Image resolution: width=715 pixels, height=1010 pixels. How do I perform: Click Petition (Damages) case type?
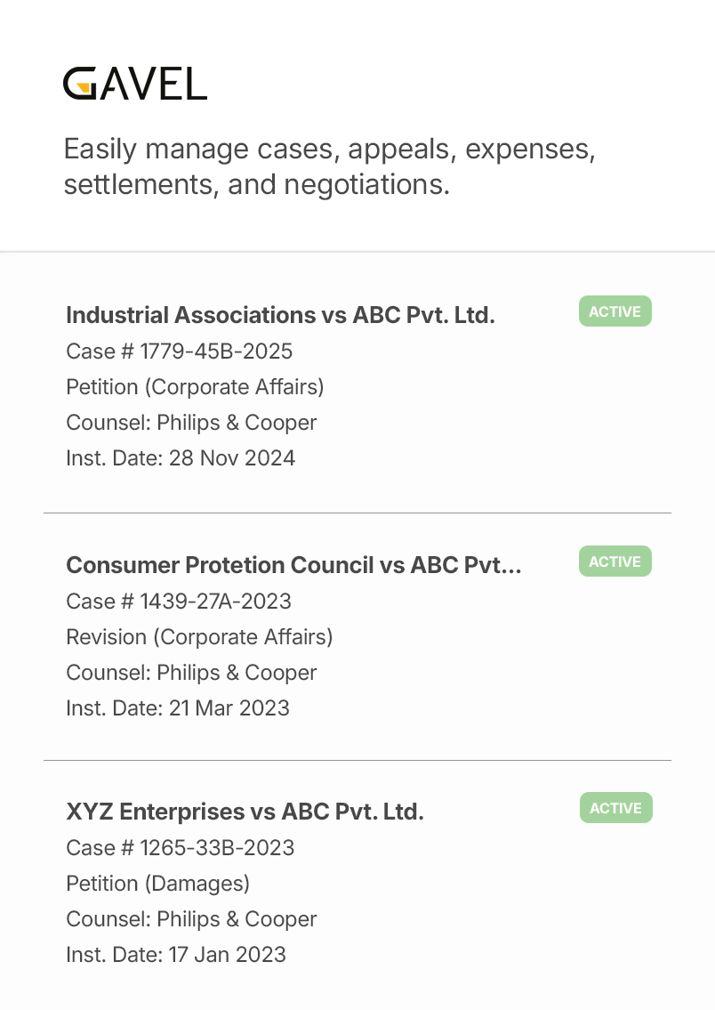[157, 884]
